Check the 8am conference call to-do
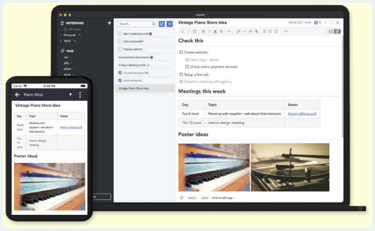The image size is (375, 231). coord(120,33)
